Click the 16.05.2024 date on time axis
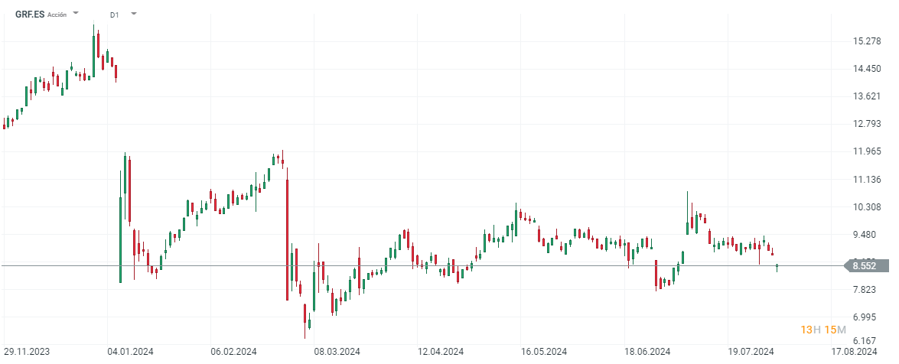899x364 pixels. (x=544, y=352)
